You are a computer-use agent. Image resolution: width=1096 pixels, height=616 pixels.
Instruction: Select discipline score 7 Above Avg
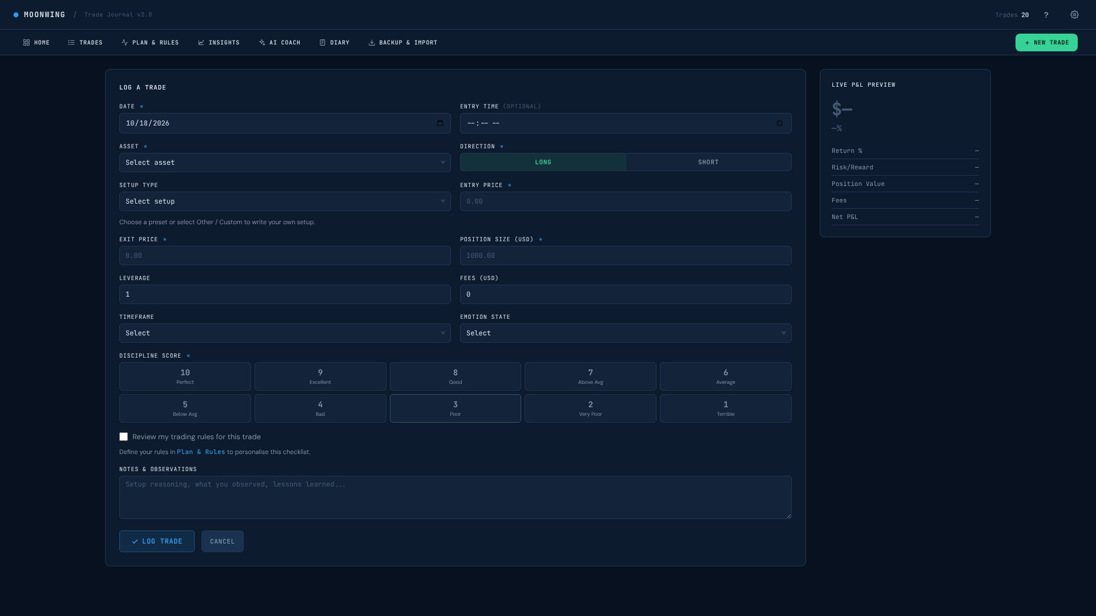[x=590, y=376]
